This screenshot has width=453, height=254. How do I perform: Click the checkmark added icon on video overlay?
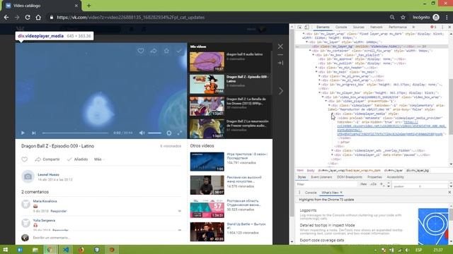179,51
